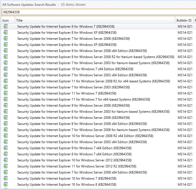Click update icon for IE 11 Windows Server 2012 R2
Viewport: 196px width, 189px height.
(6, 166)
